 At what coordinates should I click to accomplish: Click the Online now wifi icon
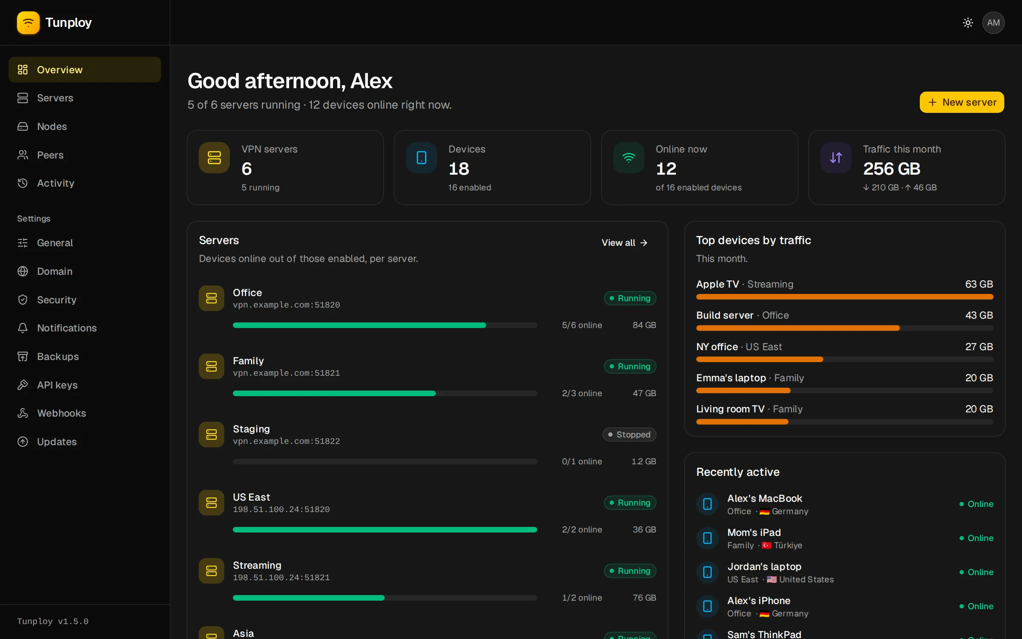[629, 158]
